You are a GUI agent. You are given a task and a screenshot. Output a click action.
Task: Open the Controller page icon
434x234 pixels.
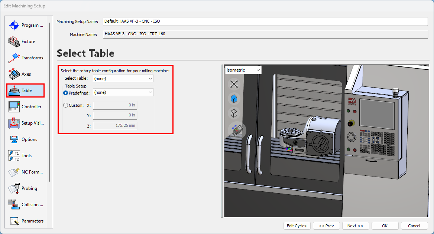pos(14,107)
